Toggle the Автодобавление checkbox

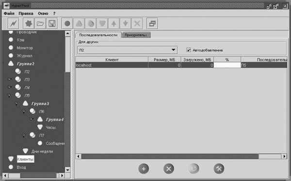coord(189,50)
